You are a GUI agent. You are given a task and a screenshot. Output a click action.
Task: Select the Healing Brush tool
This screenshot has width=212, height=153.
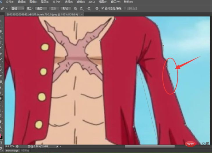(1, 54)
